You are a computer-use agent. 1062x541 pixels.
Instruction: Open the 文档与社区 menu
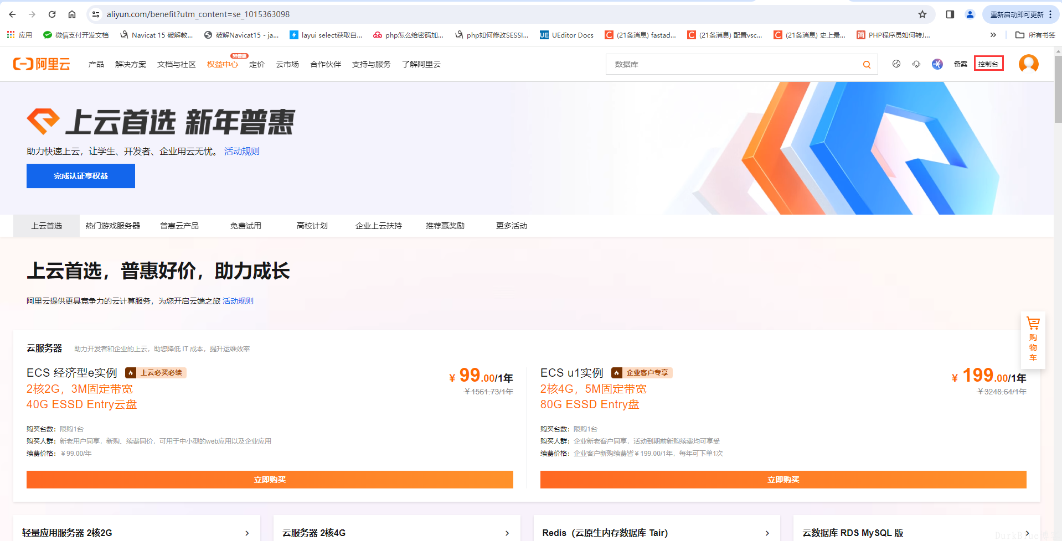coord(177,64)
